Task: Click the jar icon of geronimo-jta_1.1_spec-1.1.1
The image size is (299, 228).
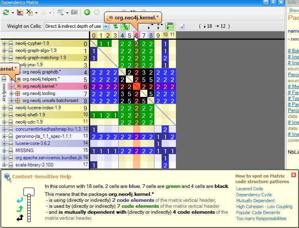Action: tap(11, 136)
